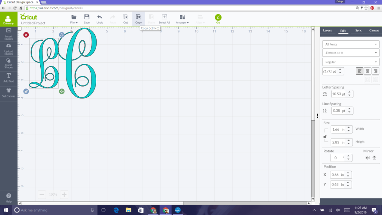Delete selection with red X handle

(x=26, y=35)
